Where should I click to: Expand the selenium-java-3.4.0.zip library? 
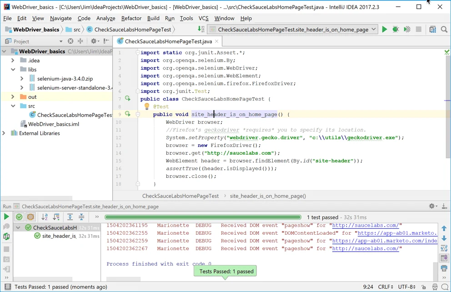pyautogui.click(x=21, y=78)
